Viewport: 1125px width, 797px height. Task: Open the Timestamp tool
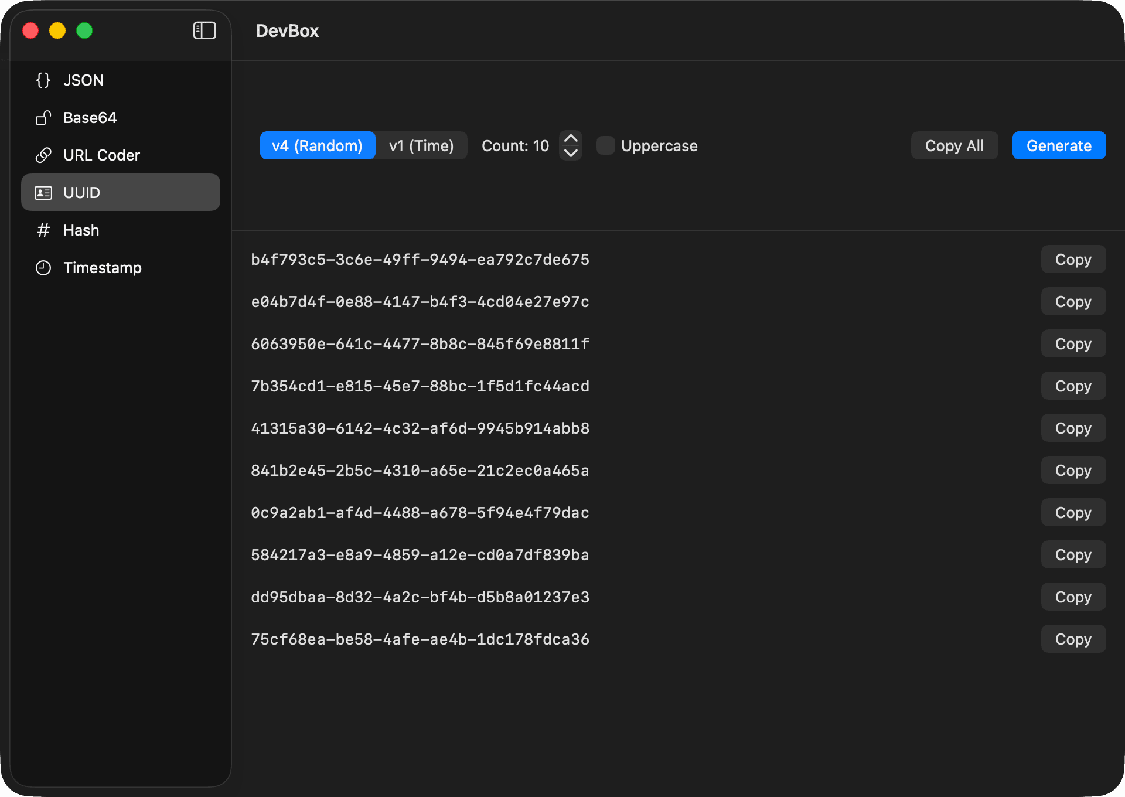coord(121,268)
